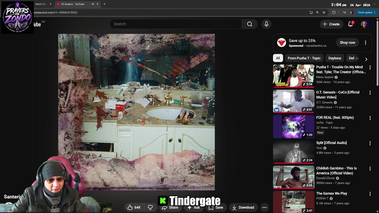Click the Santeria album art video player
This screenshot has width=379, height=213.
tap(136, 112)
